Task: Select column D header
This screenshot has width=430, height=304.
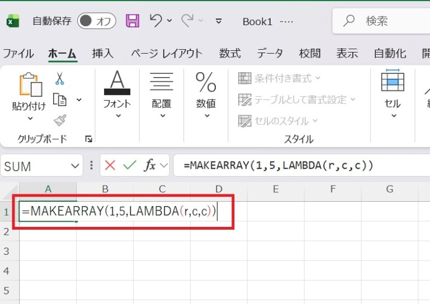Action: click(219, 189)
